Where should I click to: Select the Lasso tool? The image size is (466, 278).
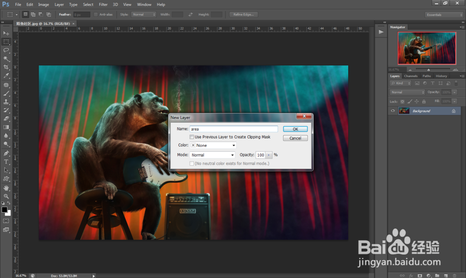pyautogui.click(x=6, y=50)
